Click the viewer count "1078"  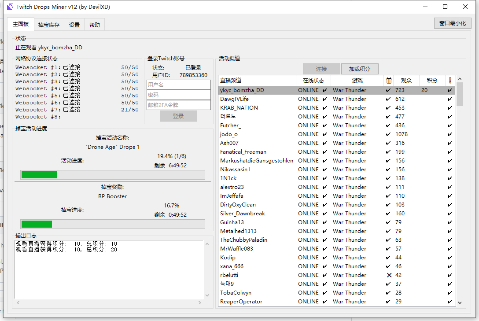pos(402,134)
